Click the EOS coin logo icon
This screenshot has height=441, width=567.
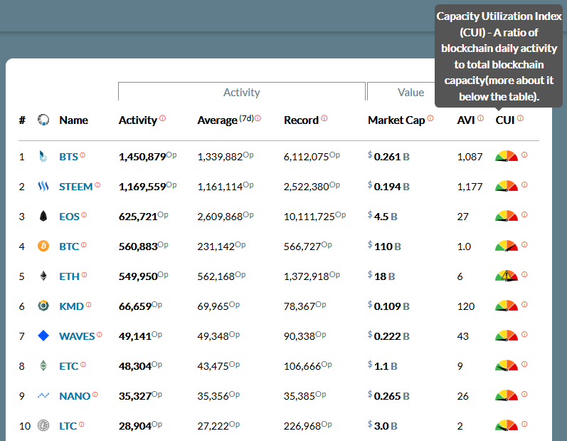pyautogui.click(x=43, y=216)
